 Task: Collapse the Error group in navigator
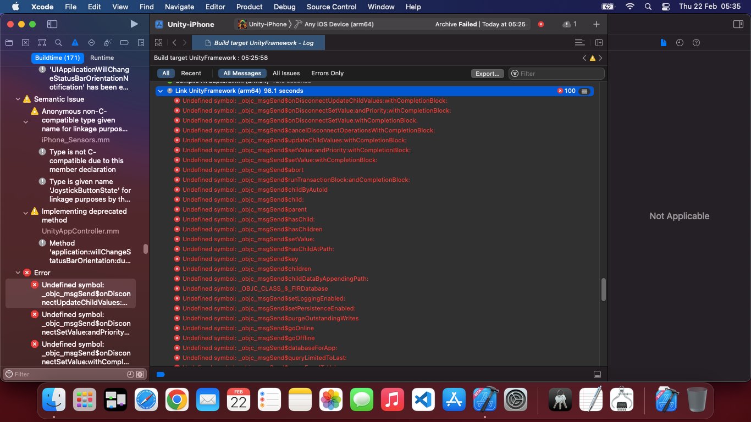[17, 273]
